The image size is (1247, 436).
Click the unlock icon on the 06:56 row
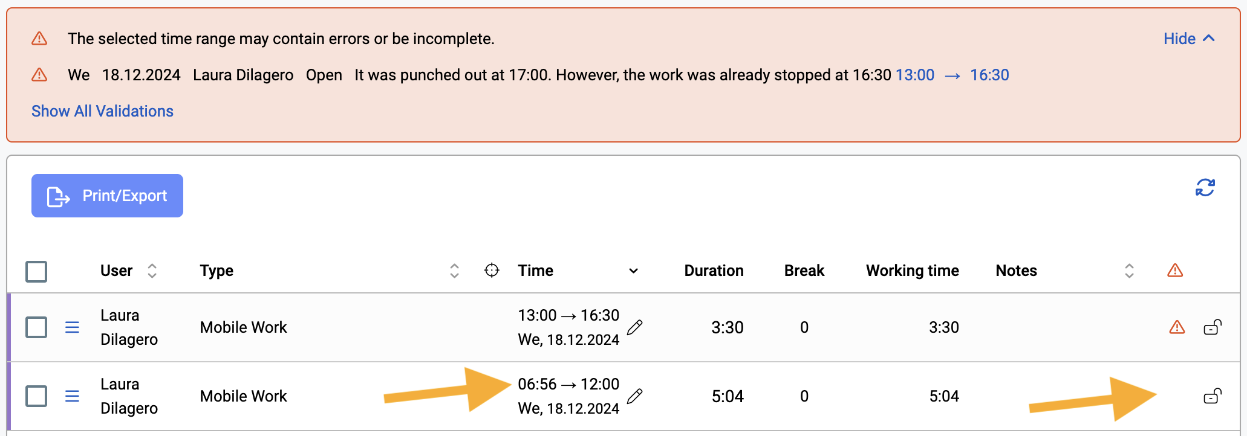[1212, 396]
